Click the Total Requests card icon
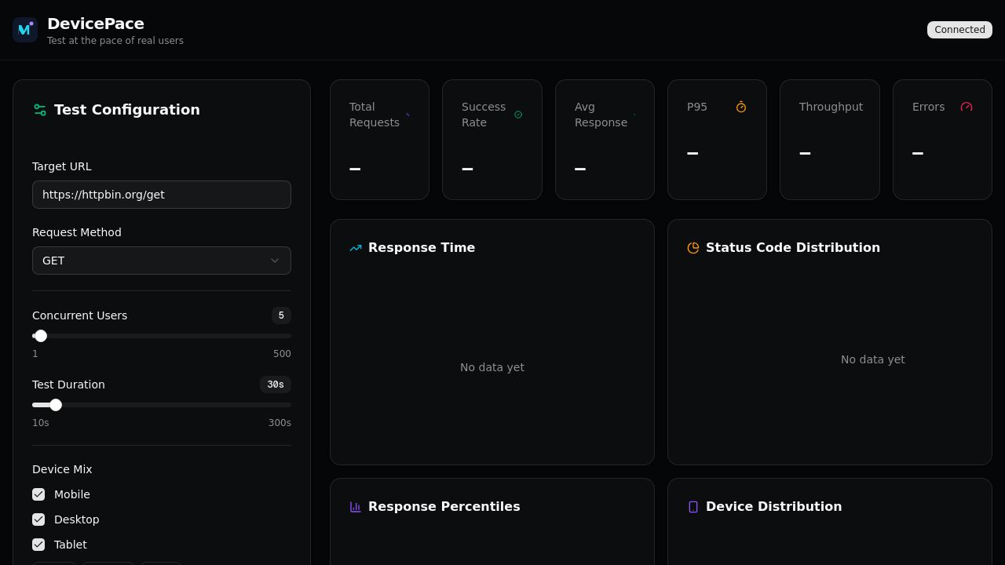 click(407, 115)
